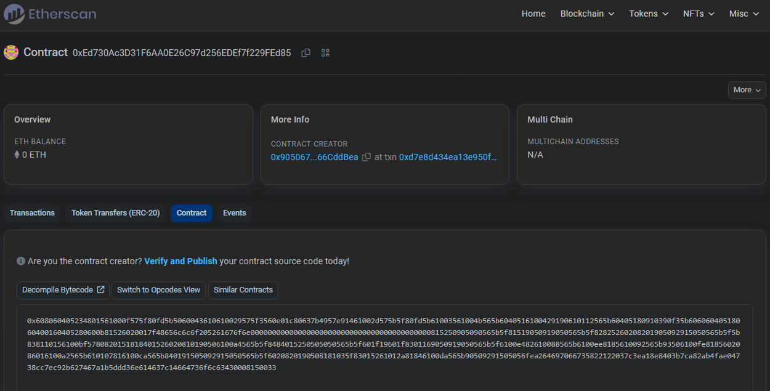Click the info icon beside contract creator question
Image resolution: width=770 pixels, height=391 pixels.
pos(21,261)
